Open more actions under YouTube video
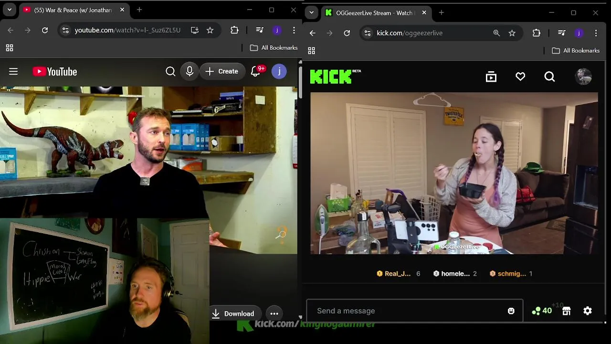This screenshot has width=611, height=344. (274, 313)
